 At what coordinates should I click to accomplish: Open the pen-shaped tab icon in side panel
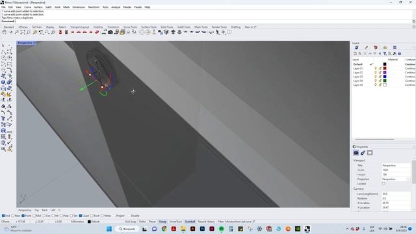click(x=366, y=47)
